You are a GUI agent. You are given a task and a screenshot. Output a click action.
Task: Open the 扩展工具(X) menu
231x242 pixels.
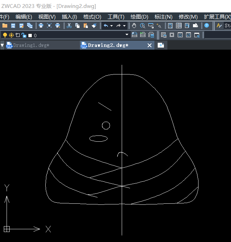[x=217, y=17]
